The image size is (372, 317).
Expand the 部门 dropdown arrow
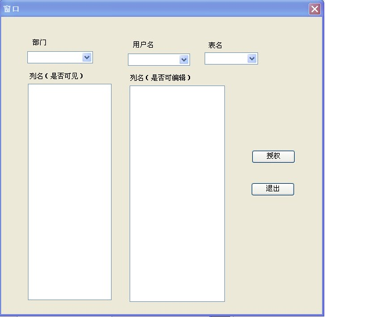click(x=87, y=57)
